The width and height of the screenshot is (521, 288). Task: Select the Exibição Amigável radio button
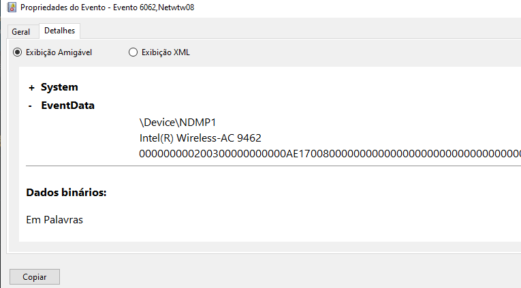pos(17,52)
